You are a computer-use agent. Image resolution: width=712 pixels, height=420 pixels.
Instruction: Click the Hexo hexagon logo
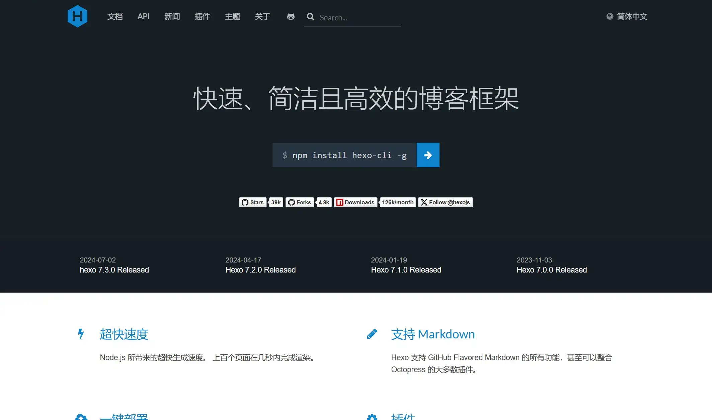click(x=77, y=16)
